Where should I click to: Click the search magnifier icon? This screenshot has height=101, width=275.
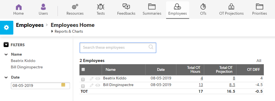(151, 47)
